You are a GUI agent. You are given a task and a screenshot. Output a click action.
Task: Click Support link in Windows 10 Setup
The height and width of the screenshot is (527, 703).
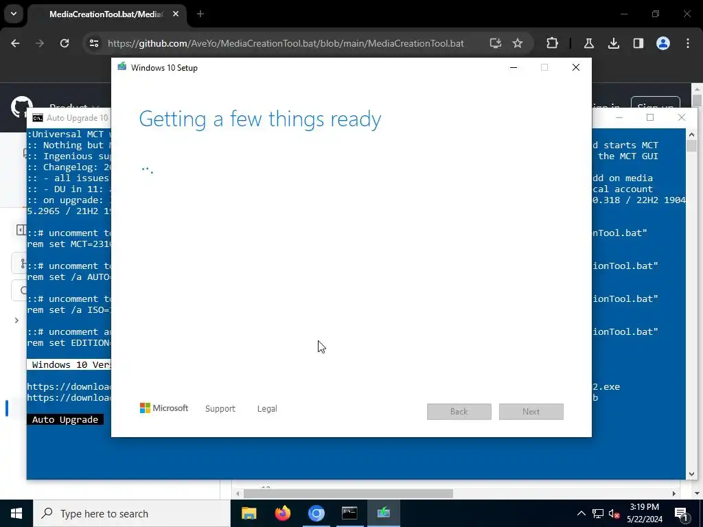coord(220,409)
